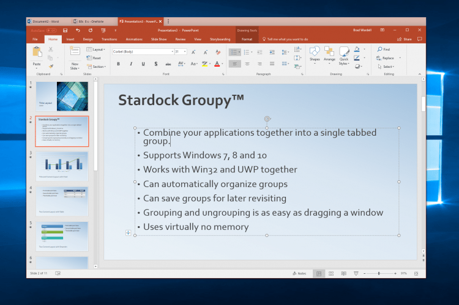The width and height of the screenshot is (459, 305).
Task: Open the Shapes gallery
Action: point(315,54)
